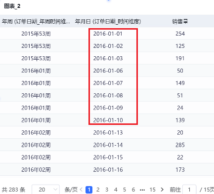Select date cell 2016-01-09
Image resolution: width=214 pixels, height=194 pixels.
[x=108, y=108]
